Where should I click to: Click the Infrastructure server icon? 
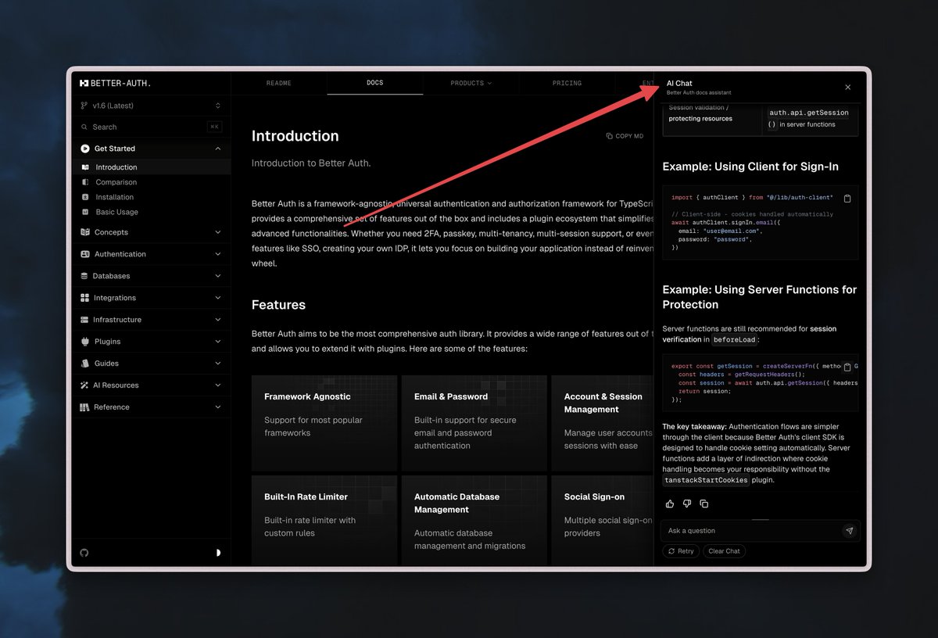[x=85, y=320]
